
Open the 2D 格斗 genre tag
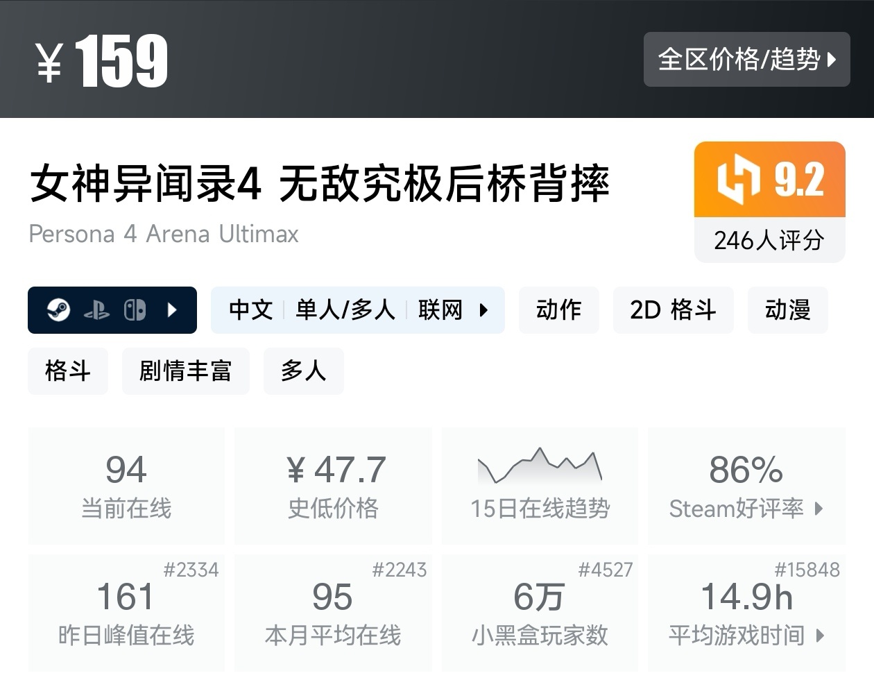[x=673, y=309]
